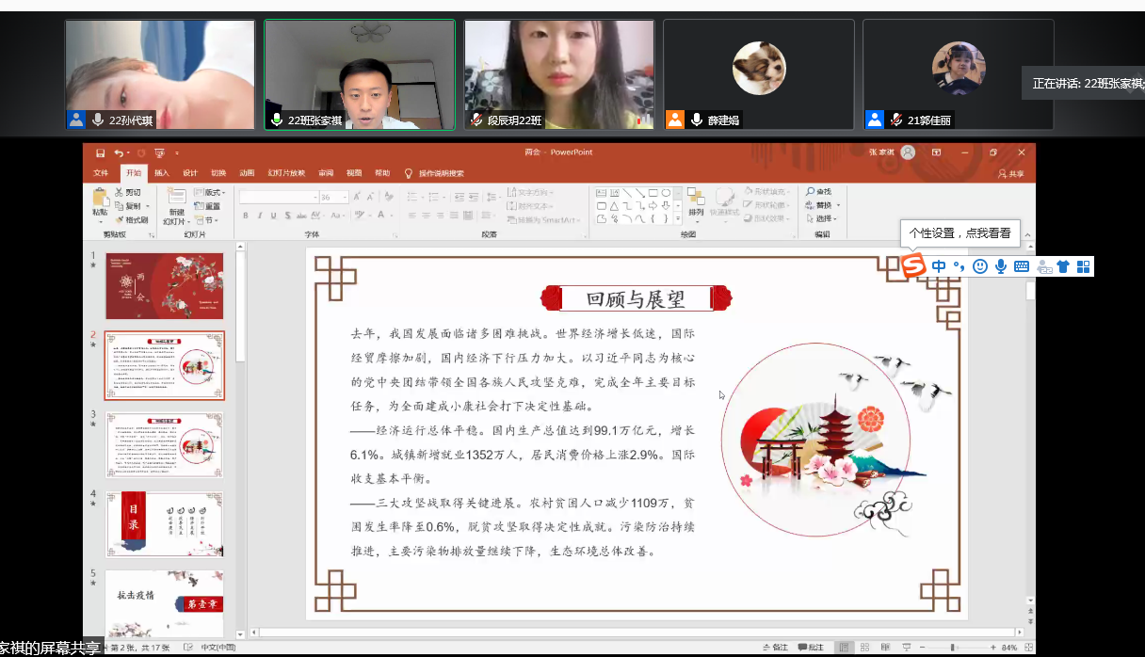The height and width of the screenshot is (657, 1145).
Task: Click the Sogou microphone voice input icon
Action: coord(1000,266)
